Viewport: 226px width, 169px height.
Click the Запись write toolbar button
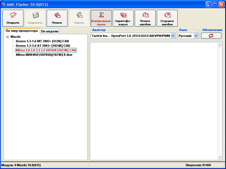click(79, 18)
